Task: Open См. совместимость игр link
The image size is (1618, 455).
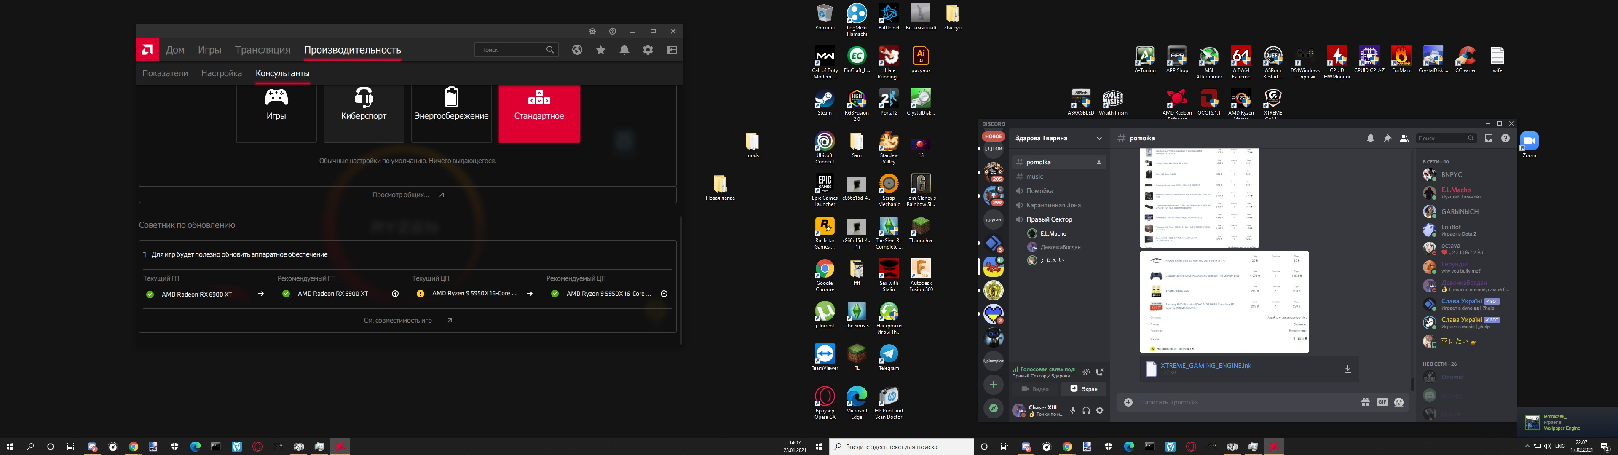Action: (407, 321)
